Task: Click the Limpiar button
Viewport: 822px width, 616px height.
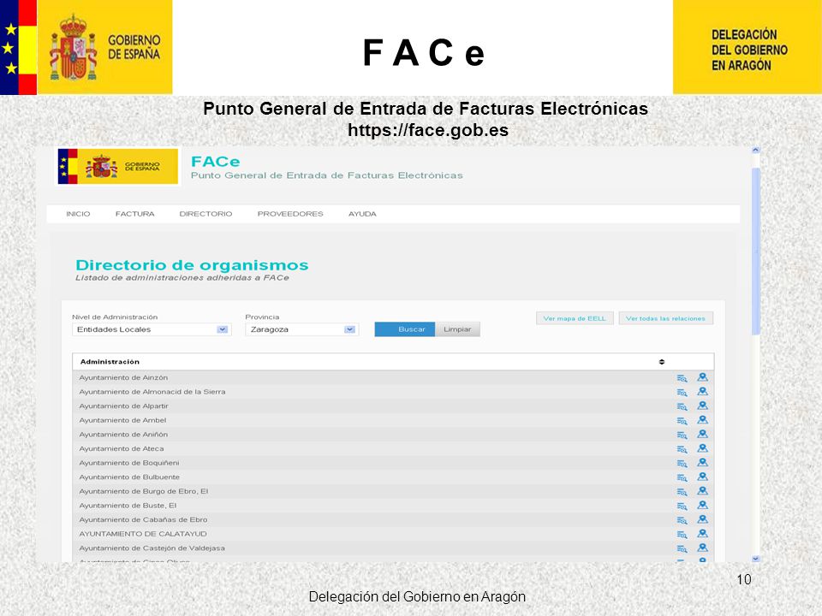Action: coord(457,329)
